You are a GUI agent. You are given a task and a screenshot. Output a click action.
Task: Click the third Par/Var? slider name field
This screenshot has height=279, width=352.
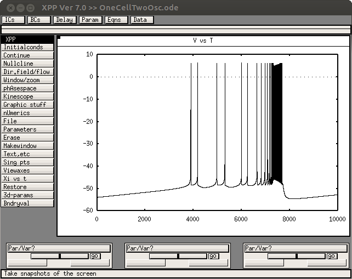point(296,248)
